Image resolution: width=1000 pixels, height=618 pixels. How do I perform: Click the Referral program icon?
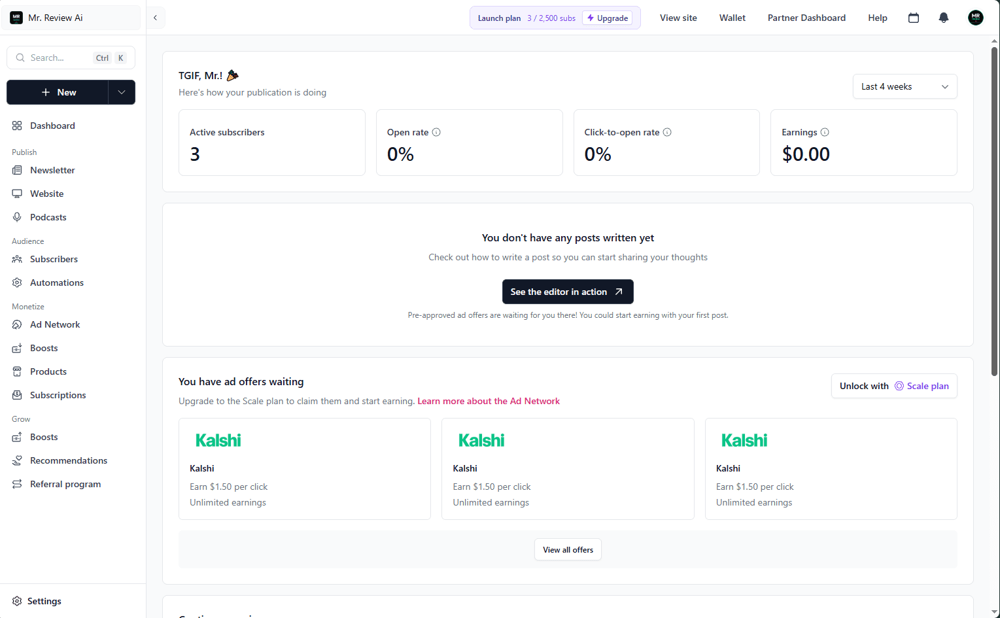17,484
